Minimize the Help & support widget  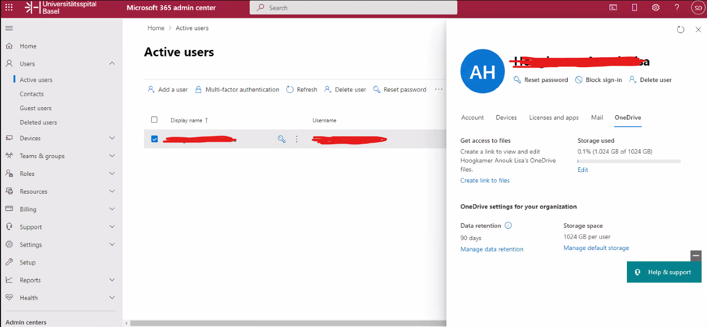pos(696,256)
